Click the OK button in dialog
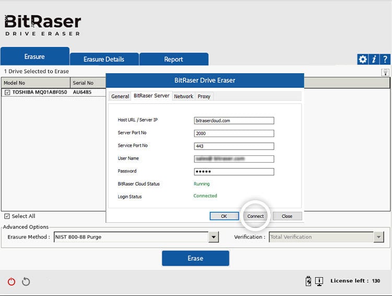 tap(224, 216)
